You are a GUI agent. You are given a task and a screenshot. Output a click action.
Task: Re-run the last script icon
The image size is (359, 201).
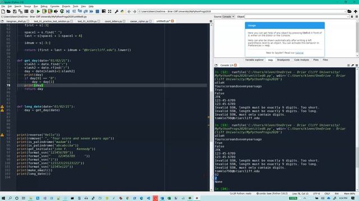62,11
